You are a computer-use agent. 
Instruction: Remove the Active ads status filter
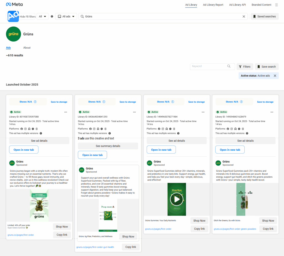click(x=275, y=76)
